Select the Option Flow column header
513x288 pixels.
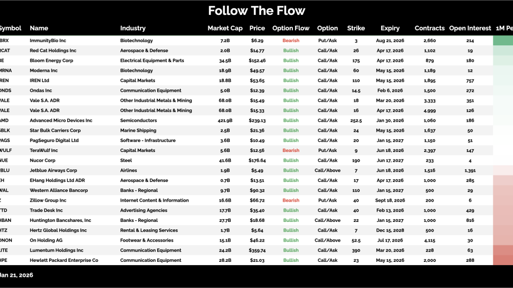pyautogui.click(x=291, y=28)
